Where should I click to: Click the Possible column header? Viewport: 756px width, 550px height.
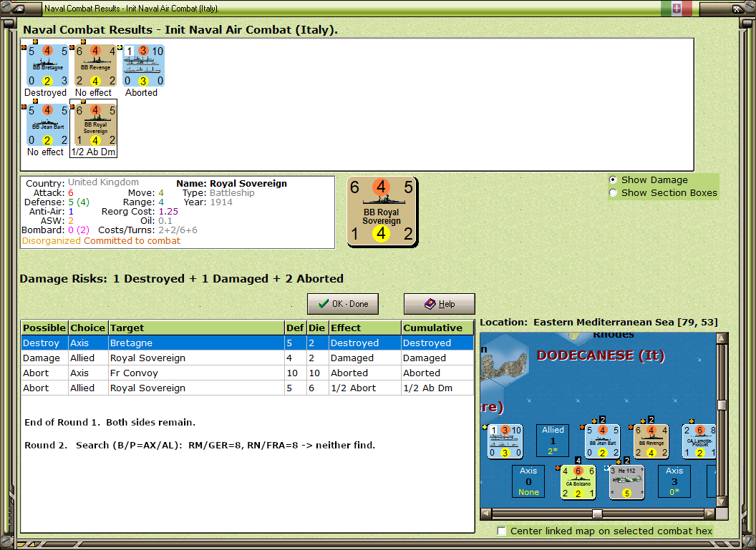click(44, 328)
